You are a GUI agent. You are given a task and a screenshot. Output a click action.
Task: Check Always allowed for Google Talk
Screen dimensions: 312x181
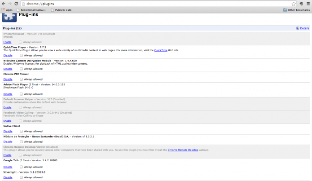21,167
